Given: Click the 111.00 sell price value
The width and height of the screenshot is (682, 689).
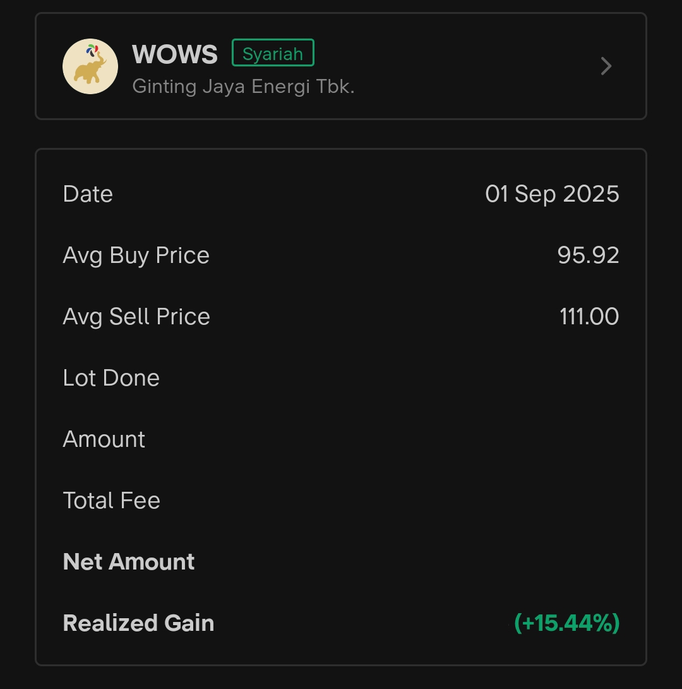Looking at the screenshot, I should [x=589, y=317].
